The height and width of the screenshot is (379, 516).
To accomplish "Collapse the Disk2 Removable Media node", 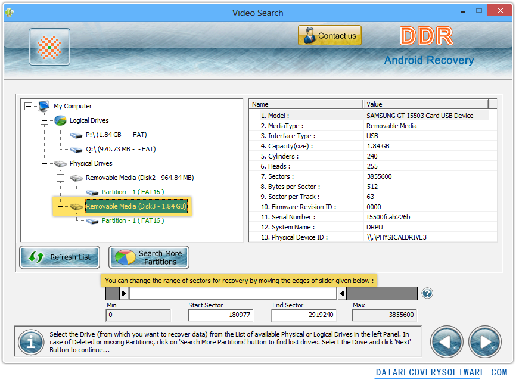I will pyautogui.click(x=61, y=178).
